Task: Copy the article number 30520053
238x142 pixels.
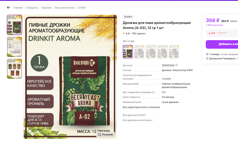Action: pyautogui.click(x=177, y=65)
